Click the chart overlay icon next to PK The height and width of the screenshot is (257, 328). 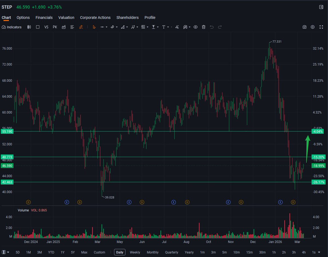click(64, 27)
